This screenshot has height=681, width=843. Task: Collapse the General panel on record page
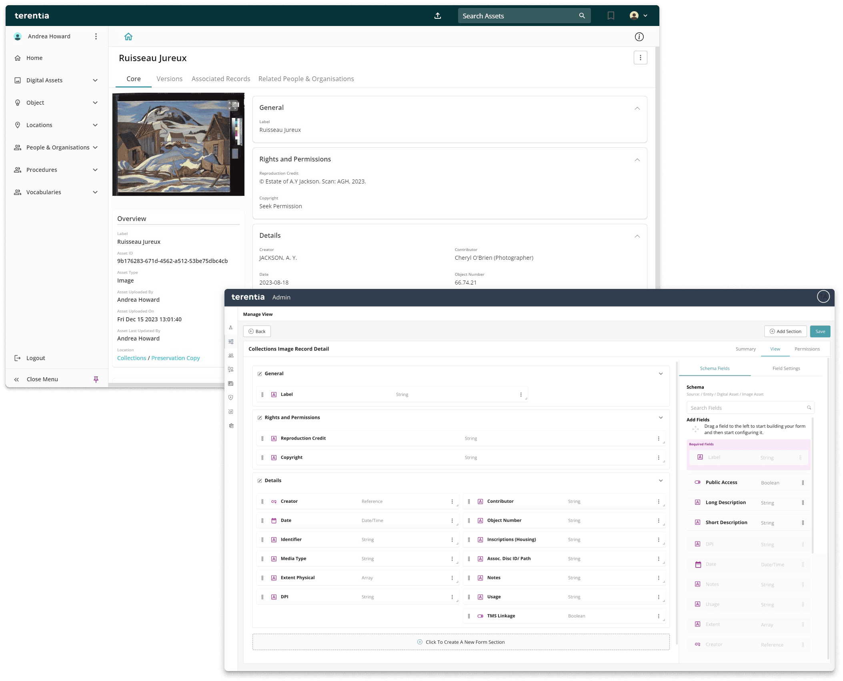tap(637, 108)
